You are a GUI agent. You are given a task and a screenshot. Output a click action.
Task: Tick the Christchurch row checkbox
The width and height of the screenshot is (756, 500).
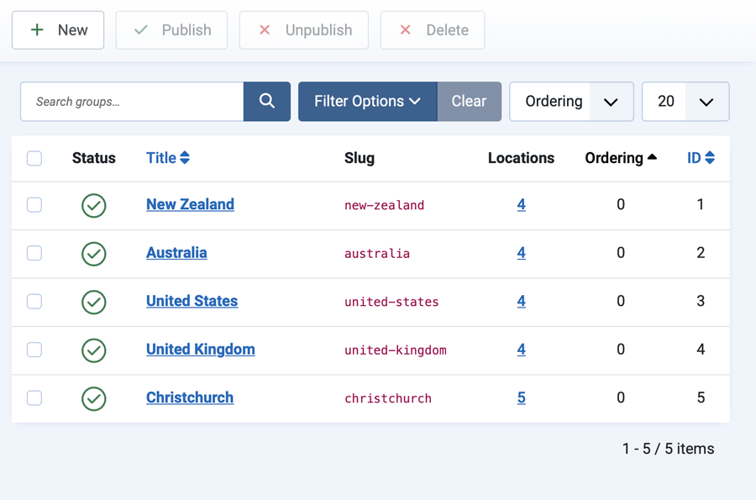34,398
